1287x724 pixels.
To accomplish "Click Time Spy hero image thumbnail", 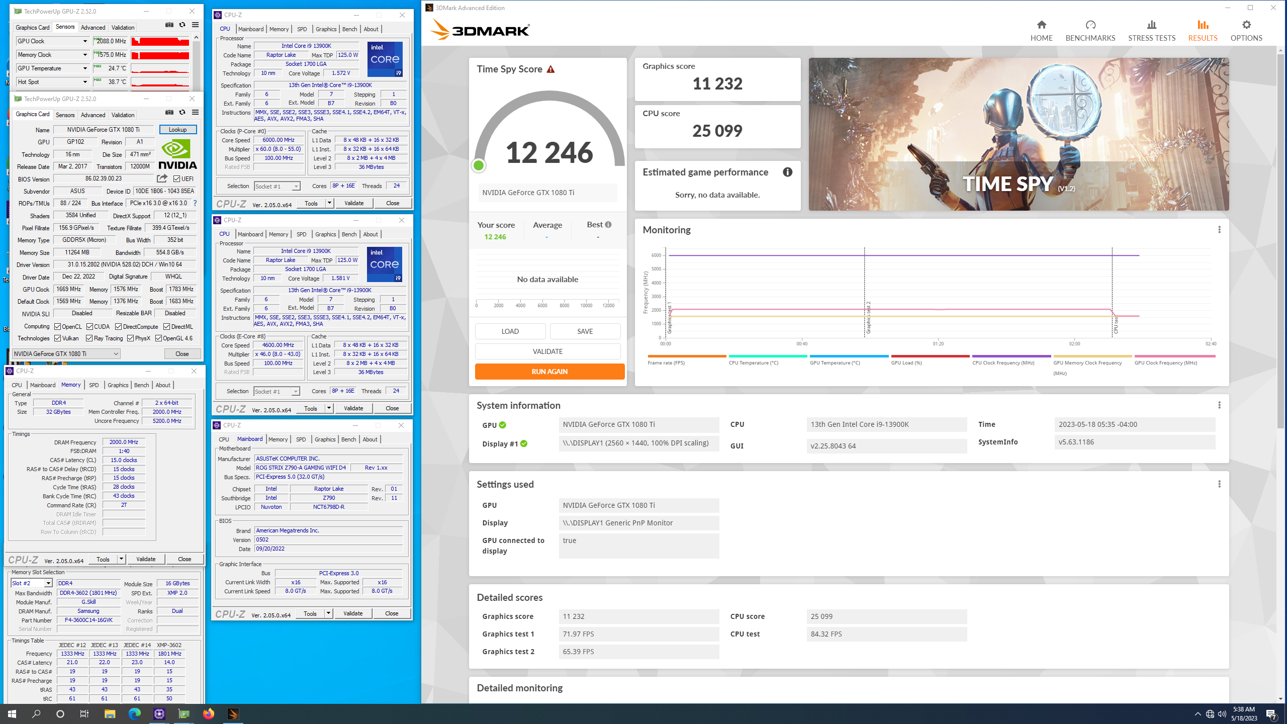I will point(1019,134).
